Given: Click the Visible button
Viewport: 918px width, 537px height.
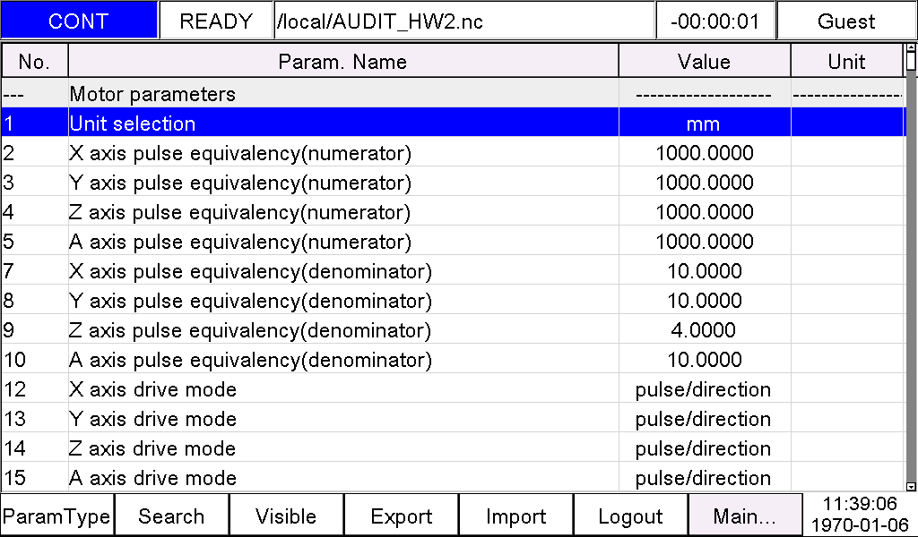Looking at the screenshot, I should click(x=286, y=516).
